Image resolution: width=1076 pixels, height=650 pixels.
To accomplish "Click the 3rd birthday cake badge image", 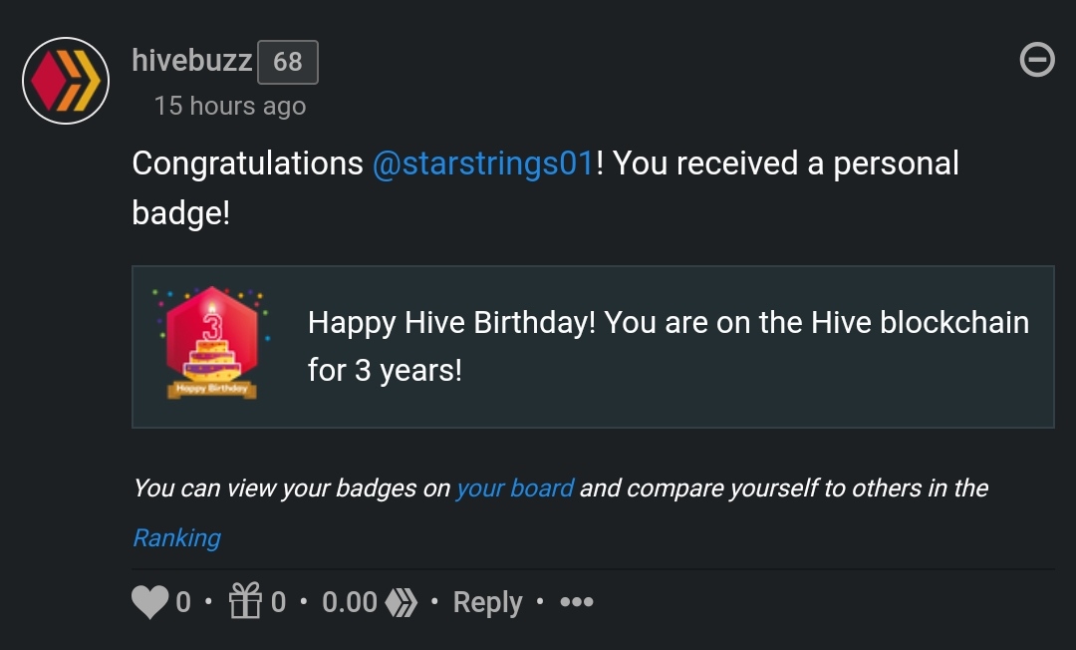I will pyautogui.click(x=212, y=343).
